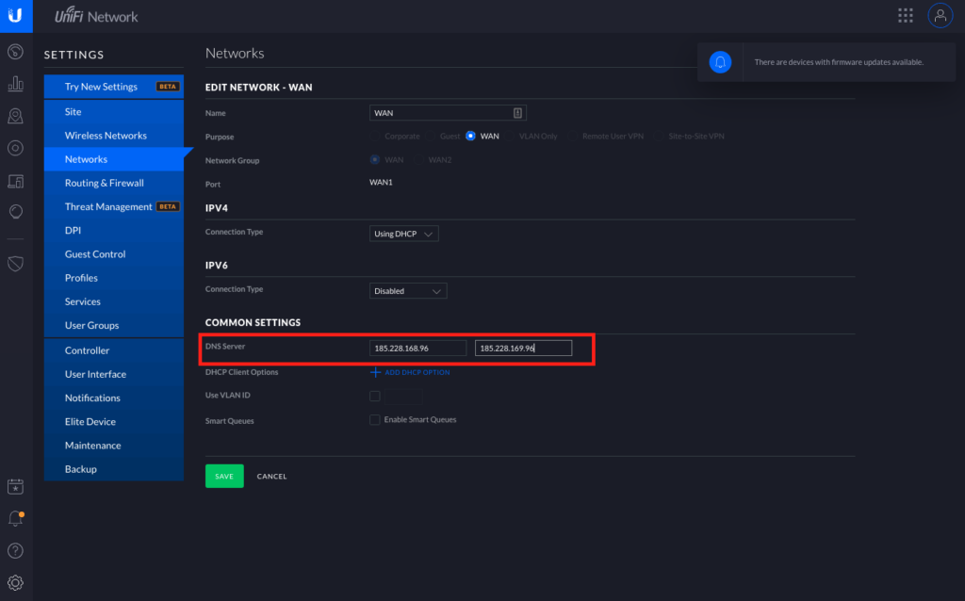Open User Interface settings
This screenshot has height=601, width=965.
point(114,374)
